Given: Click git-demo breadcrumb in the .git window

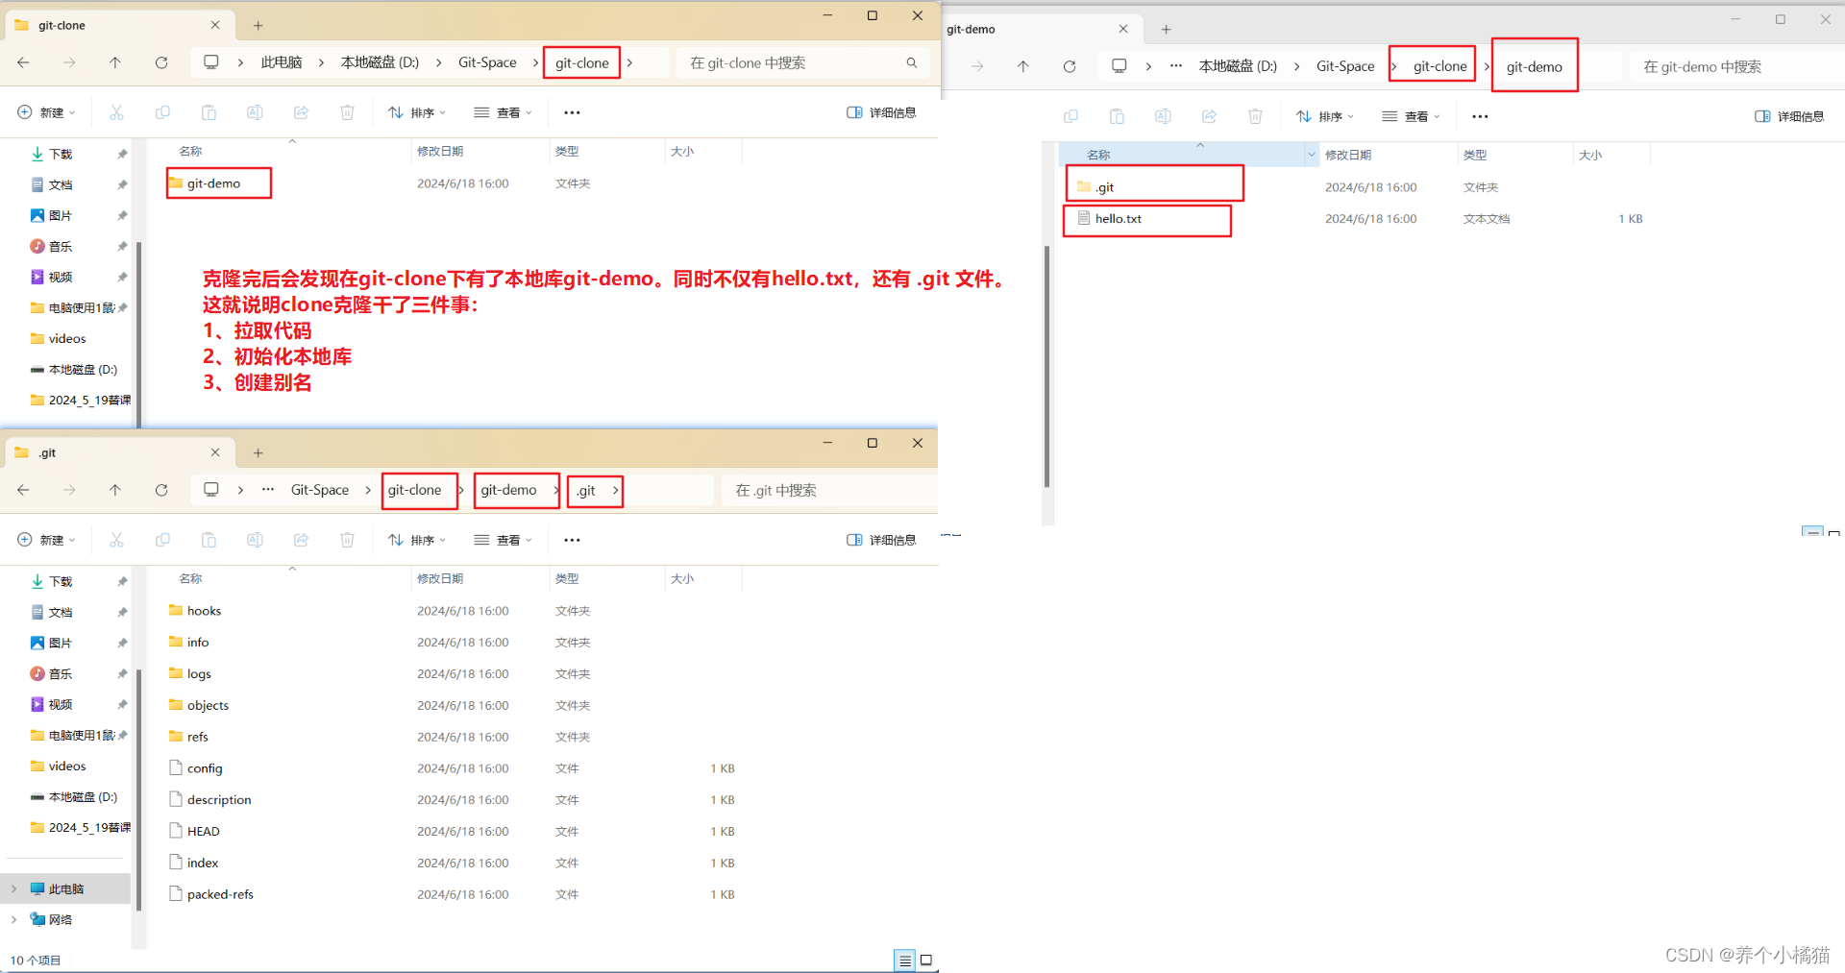Looking at the screenshot, I should click(508, 490).
